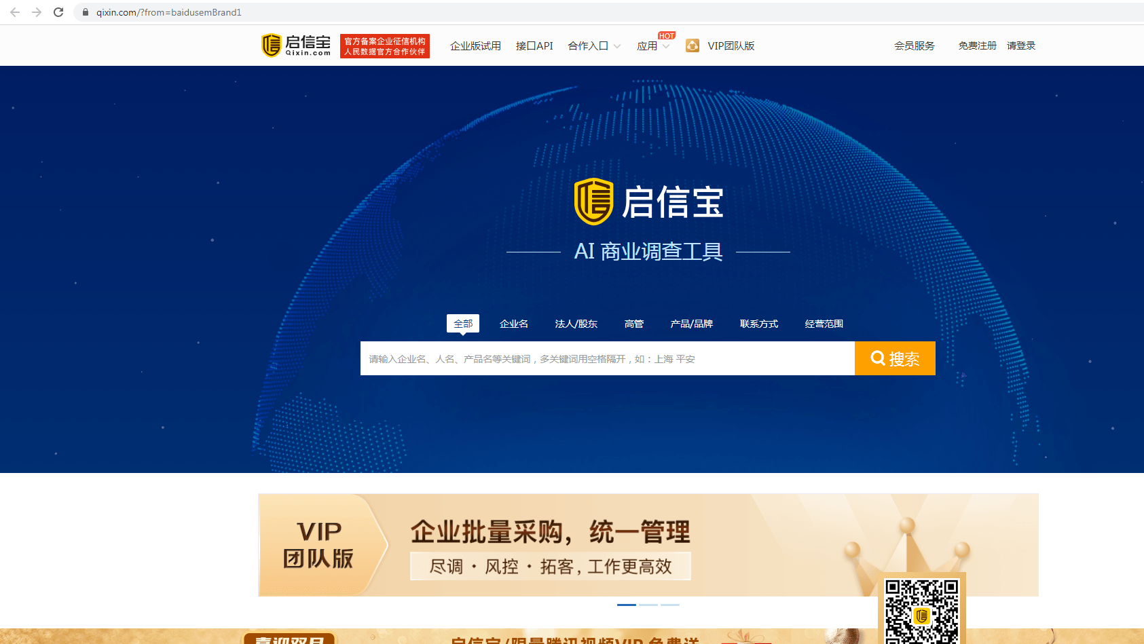Click the HOT badge above 应用
Screen dimensions: 1144x644
(667, 36)
